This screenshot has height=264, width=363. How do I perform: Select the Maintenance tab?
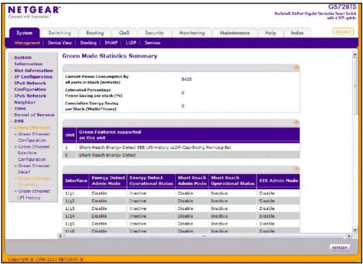click(x=235, y=33)
